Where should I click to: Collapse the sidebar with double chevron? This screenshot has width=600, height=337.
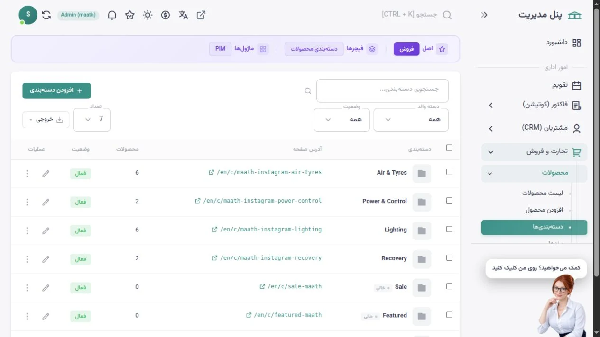(x=484, y=15)
